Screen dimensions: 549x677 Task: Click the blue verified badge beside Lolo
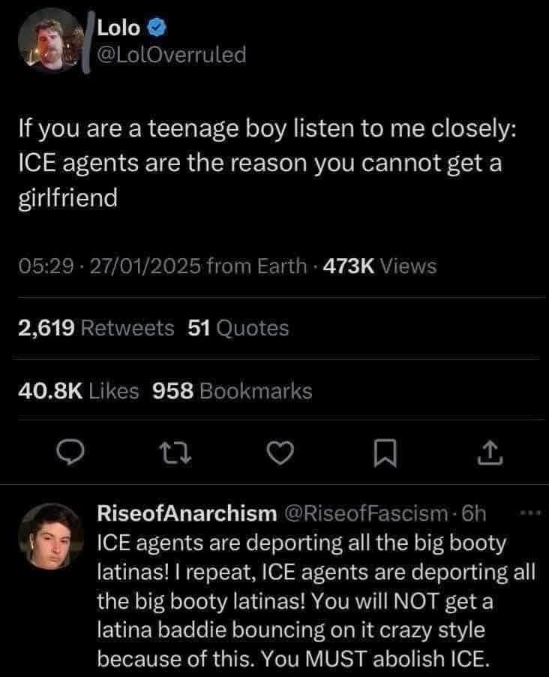[x=157, y=28]
